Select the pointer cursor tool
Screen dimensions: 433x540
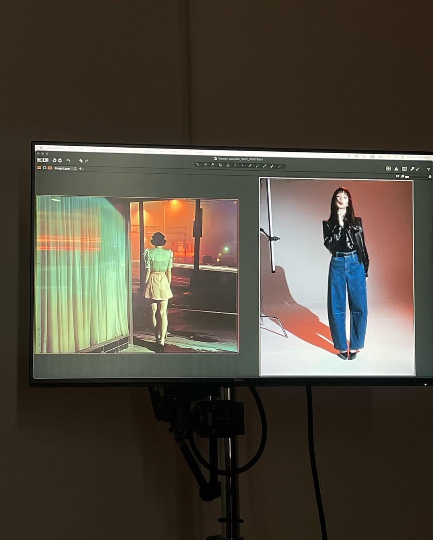pos(197,165)
